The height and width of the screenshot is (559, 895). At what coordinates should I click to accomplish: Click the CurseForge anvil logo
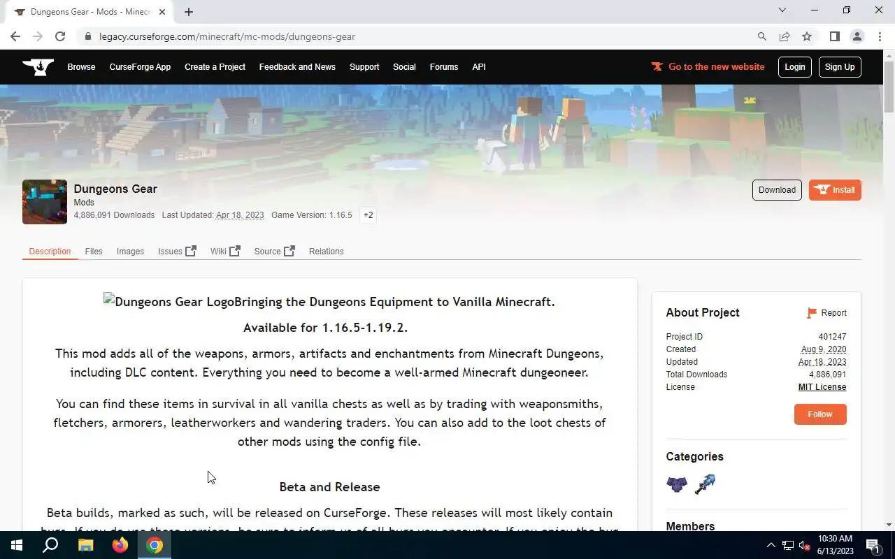pyautogui.click(x=38, y=67)
